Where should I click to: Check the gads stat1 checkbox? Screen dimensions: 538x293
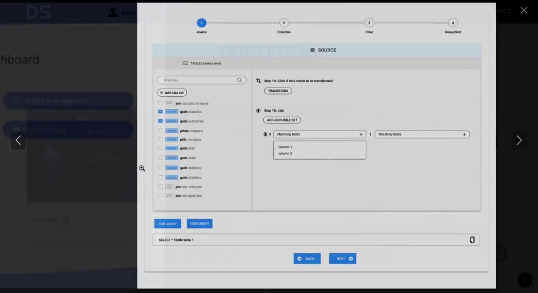pyautogui.click(x=160, y=148)
